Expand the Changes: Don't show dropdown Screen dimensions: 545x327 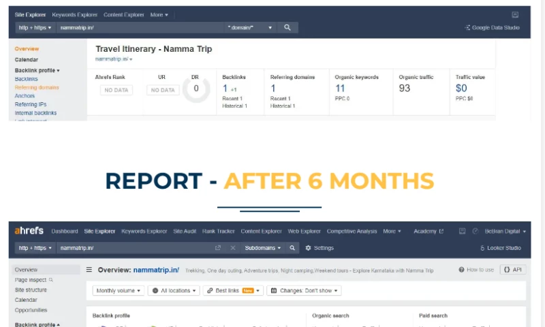click(x=303, y=290)
